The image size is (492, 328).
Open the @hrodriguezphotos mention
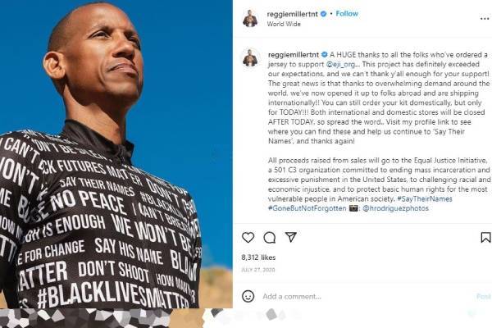point(395,208)
